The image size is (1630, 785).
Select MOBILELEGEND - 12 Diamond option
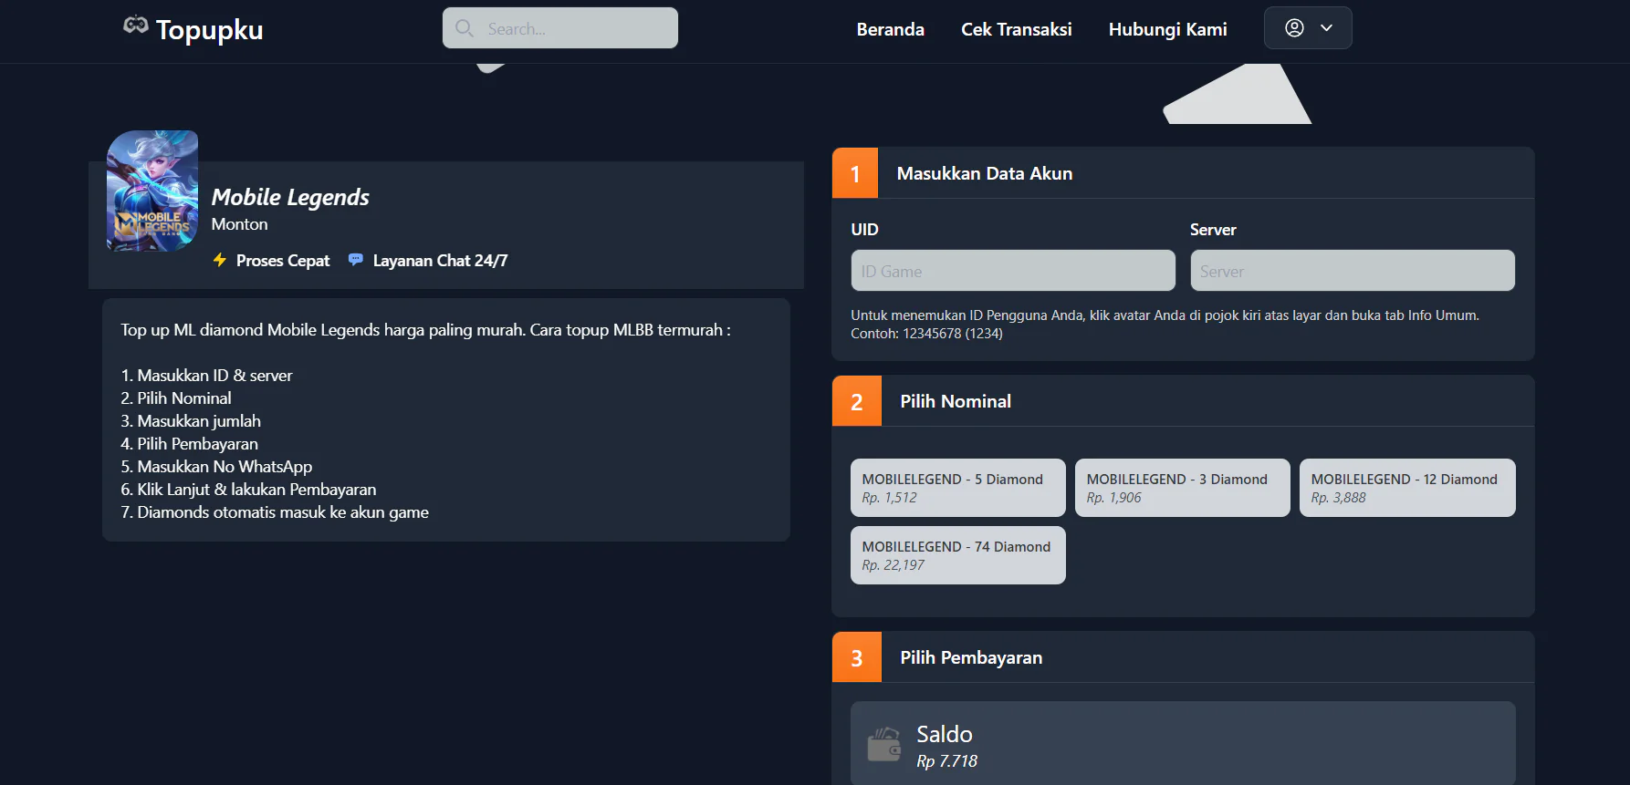tap(1407, 488)
